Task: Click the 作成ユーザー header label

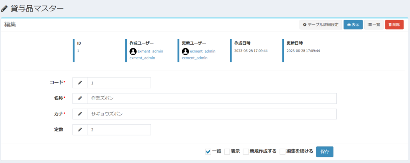Action: tap(142, 43)
